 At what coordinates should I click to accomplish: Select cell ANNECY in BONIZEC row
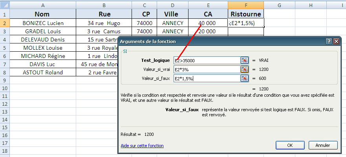[172, 23]
